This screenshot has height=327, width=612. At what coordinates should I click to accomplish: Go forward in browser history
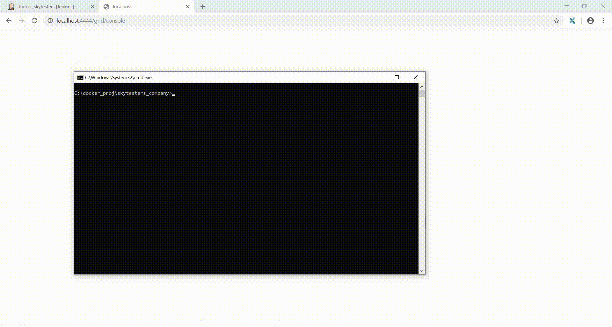22,21
